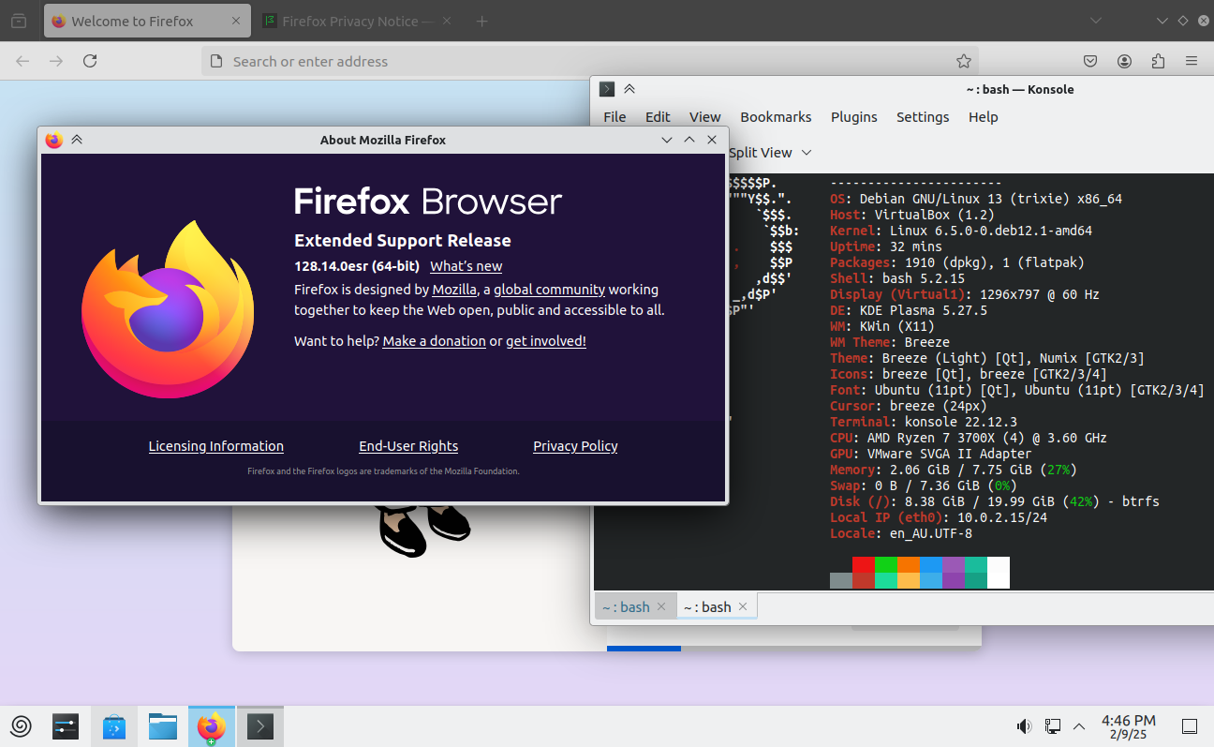
Task: Follow the Mozilla link in About dialog
Action: [x=454, y=290]
